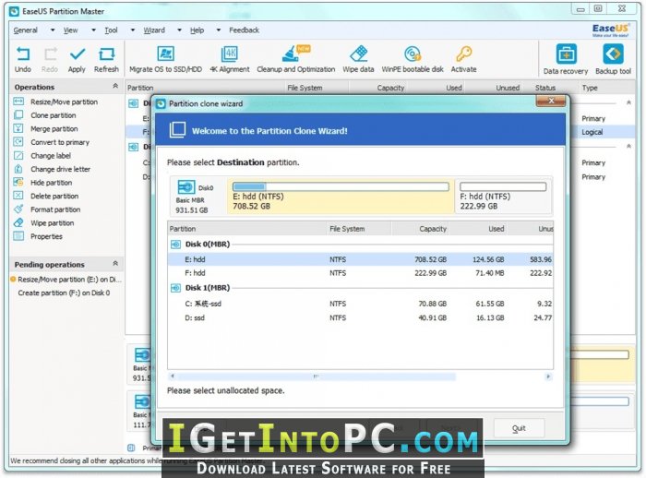Select the E: hdd row in wizard list
Viewport: 646px width, 478px height.
361,259
